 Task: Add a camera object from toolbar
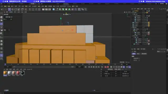pyautogui.click(x=82, y=9)
